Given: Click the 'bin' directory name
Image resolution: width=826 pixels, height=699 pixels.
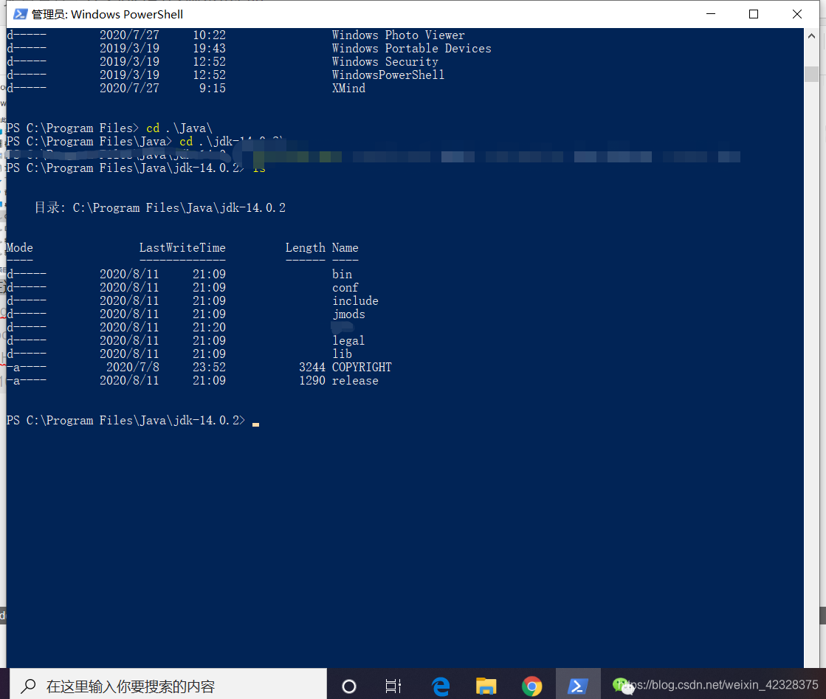Looking at the screenshot, I should 342,275.
